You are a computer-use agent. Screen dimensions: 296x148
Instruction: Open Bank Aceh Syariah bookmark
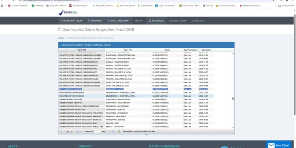coord(126,6)
